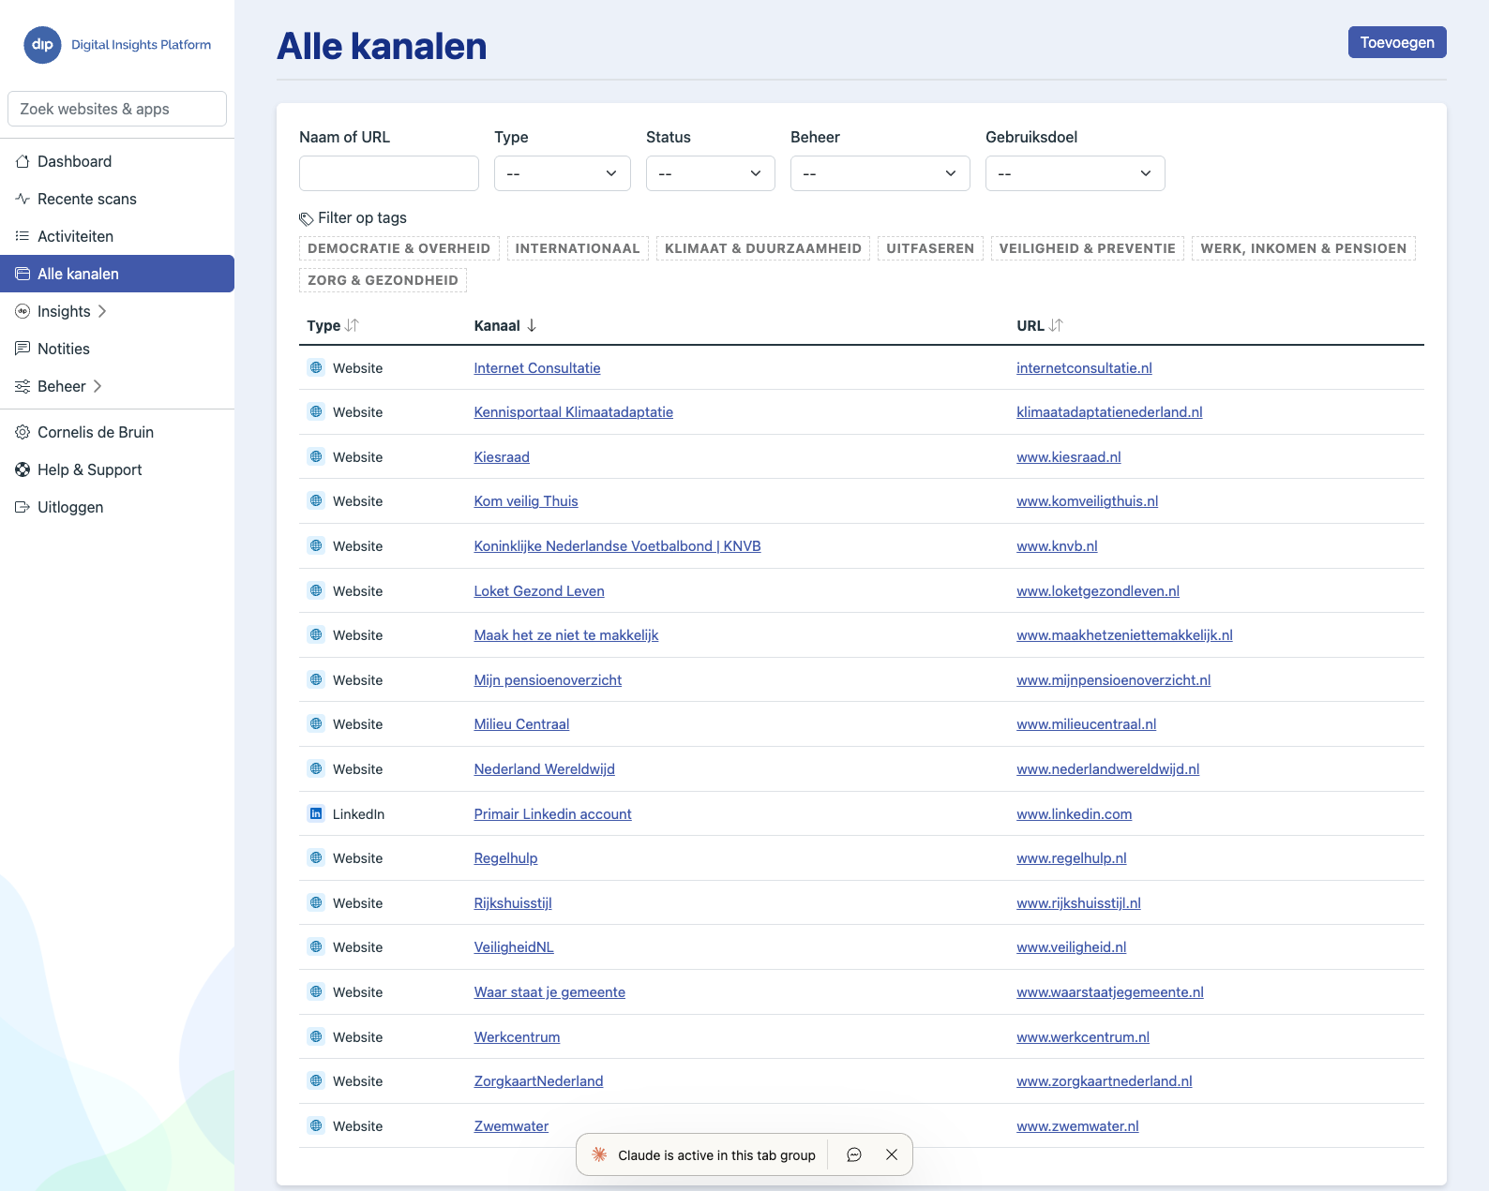The height and width of the screenshot is (1191, 1489).
Task: Open www.zorgkaartnederland.nl URL link
Action: (1105, 1081)
